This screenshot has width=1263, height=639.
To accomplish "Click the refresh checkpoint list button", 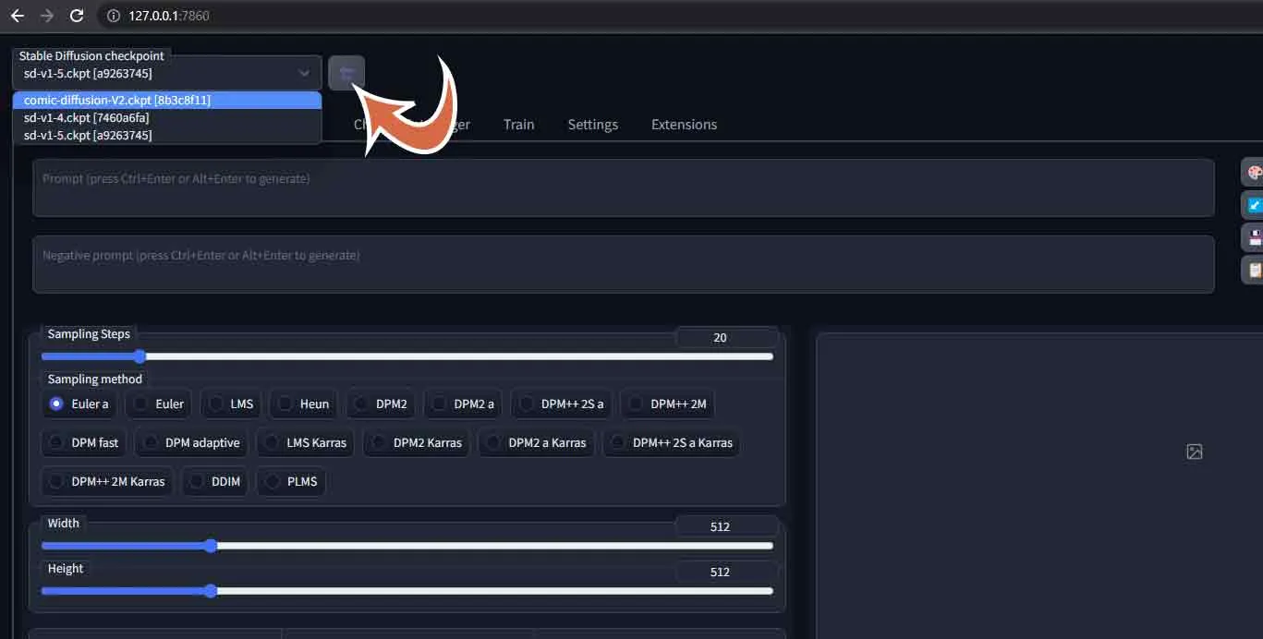I will pos(346,73).
